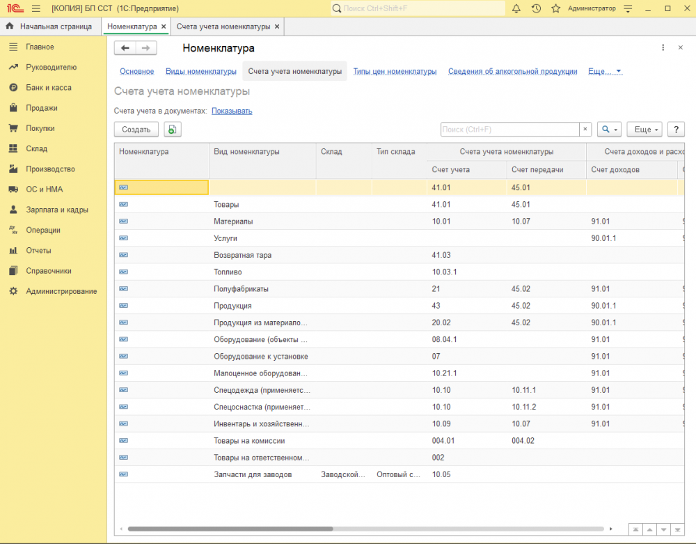Screen dimensions: 696x544
Task: Close the Номенклатура tab
Action: point(164,26)
